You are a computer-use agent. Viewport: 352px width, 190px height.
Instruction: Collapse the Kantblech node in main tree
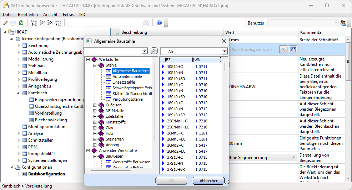(x=19, y=93)
